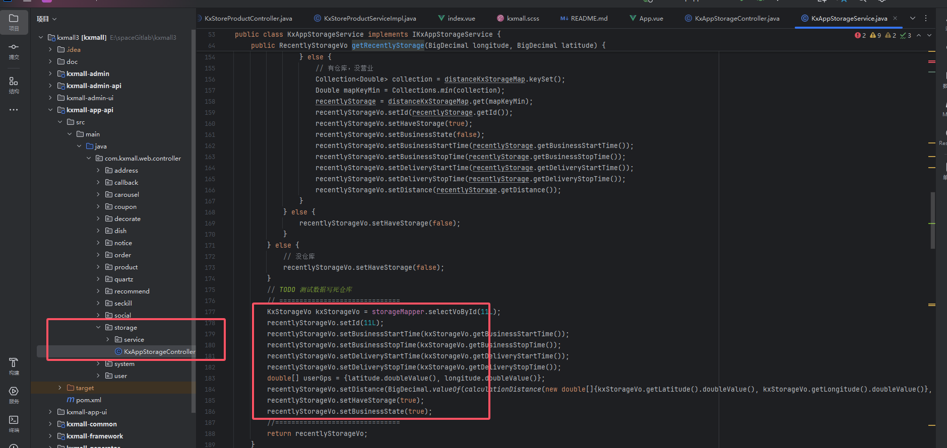
Task: Open editor tabs options vertical ellipsis
Action: coord(926,18)
